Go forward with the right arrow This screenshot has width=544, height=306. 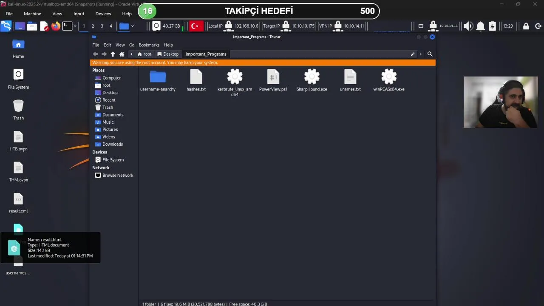click(x=104, y=54)
